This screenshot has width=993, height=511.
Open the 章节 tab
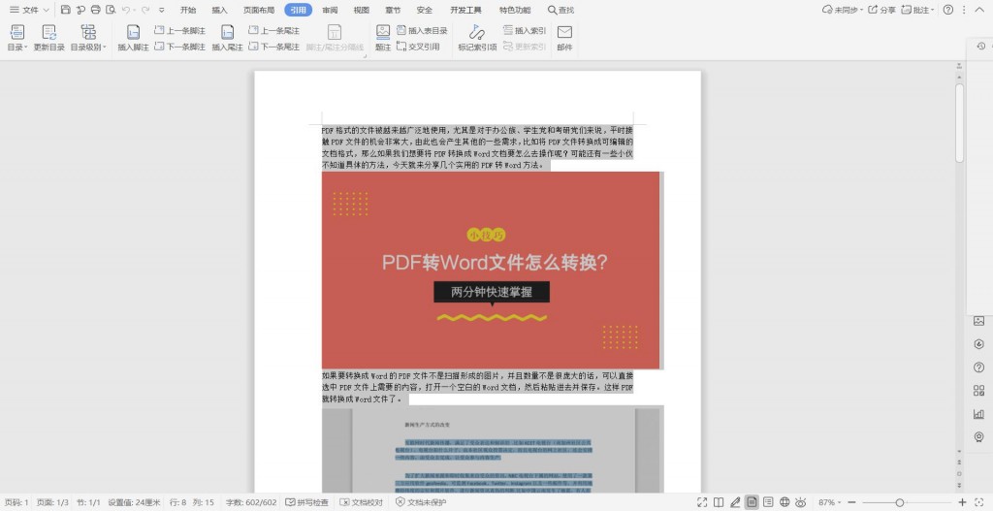coord(393,10)
